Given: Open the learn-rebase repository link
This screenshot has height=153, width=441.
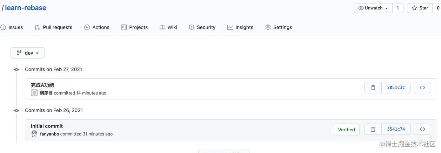Looking at the screenshot, I should [x=26, y=8].
